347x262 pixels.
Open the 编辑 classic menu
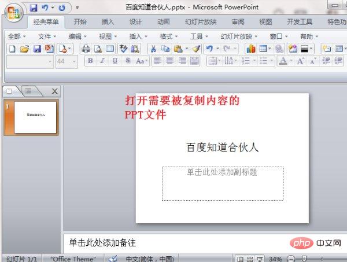click(x=77, y=36)
